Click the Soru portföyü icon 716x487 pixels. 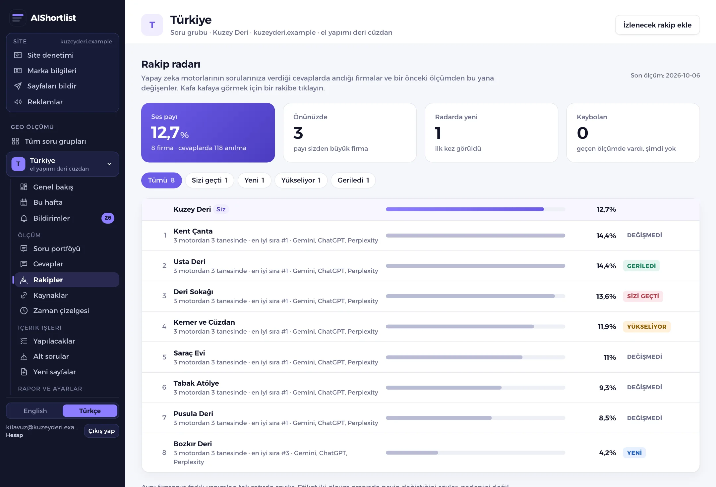[24, 248]
